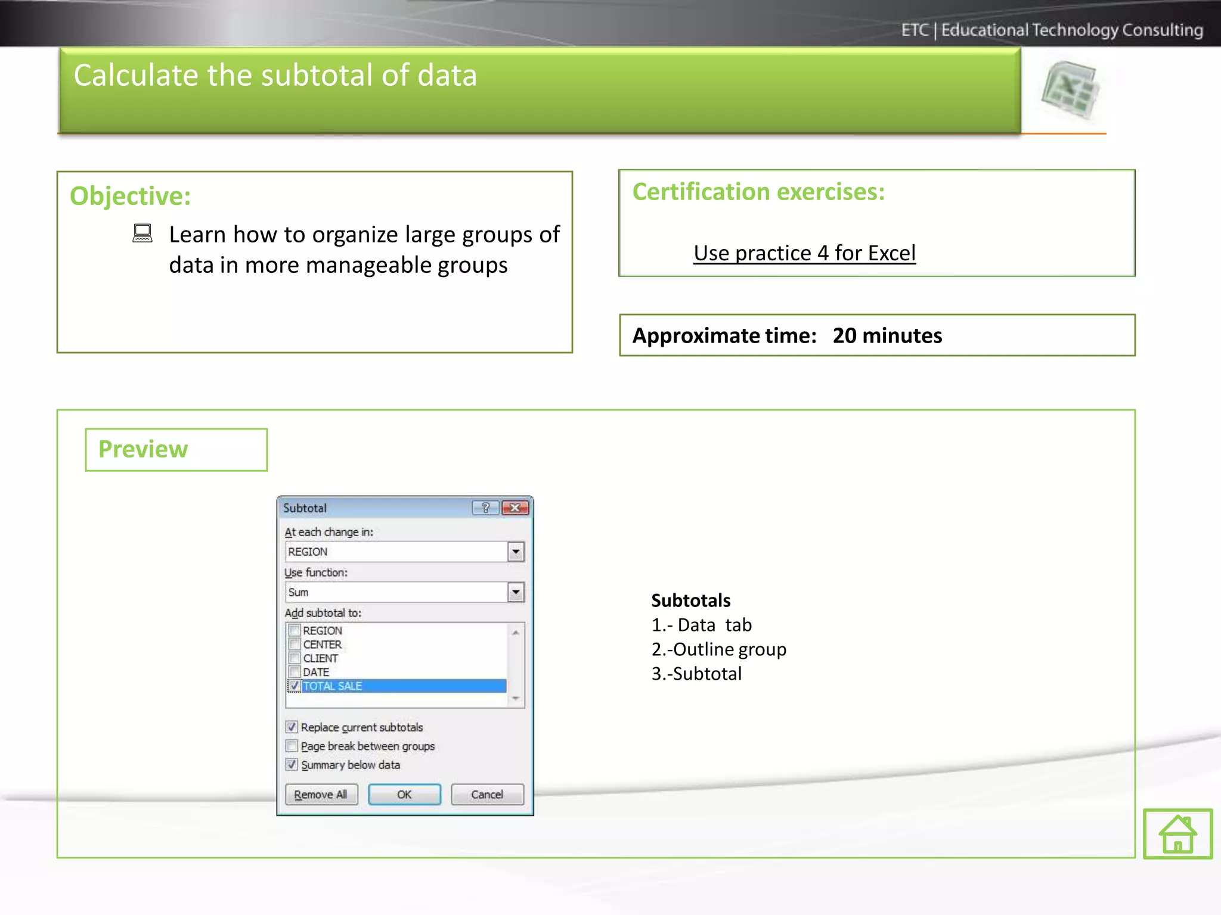Click the Excel logo icon
1221x915 pixels.
(1071, 91)
